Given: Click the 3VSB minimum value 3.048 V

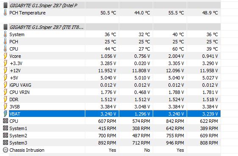Looking at the screenshot, I should coord(142,107).
